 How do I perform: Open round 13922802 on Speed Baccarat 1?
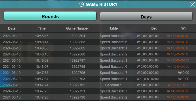click(98, 48)
